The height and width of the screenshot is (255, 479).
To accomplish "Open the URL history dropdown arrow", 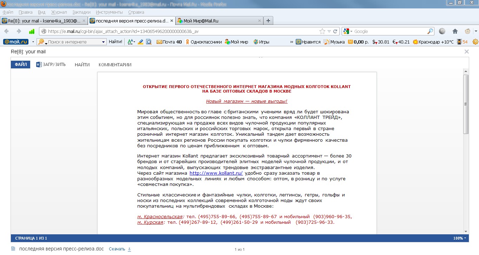I will tap(329, 31).
